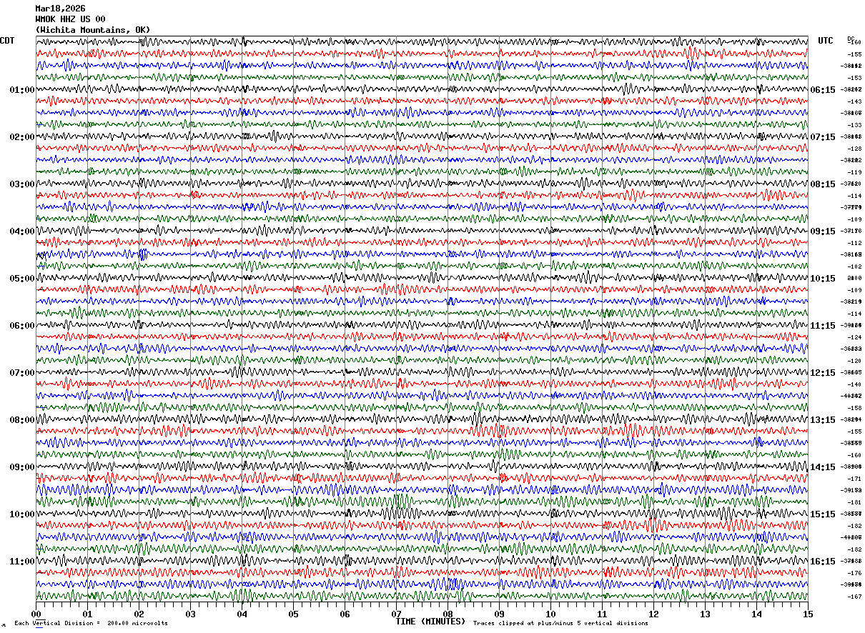This screenshot has width=865, height=633.
Task: Click the DC offset value -143
Action: (x=854, y=101)
